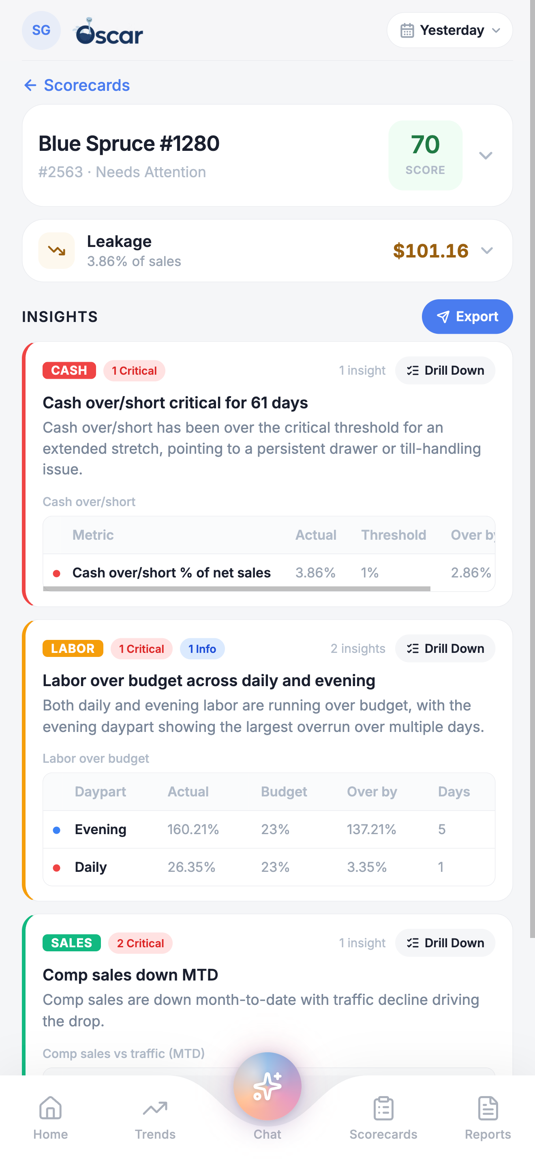Viewport: 535px width, 1163px height.
Task: Expand the Blue Spruce #1280 score card
Action: click(x=486, y=156)
